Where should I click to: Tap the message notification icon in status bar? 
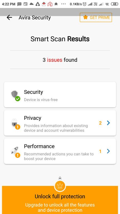pyautogui.click(x=19, y=4)
